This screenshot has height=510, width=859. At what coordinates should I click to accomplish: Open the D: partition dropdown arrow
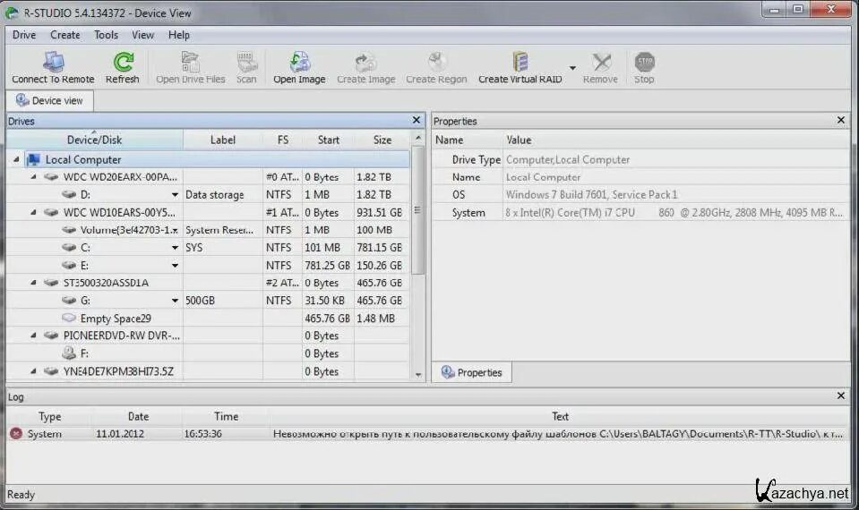[175, 195]
